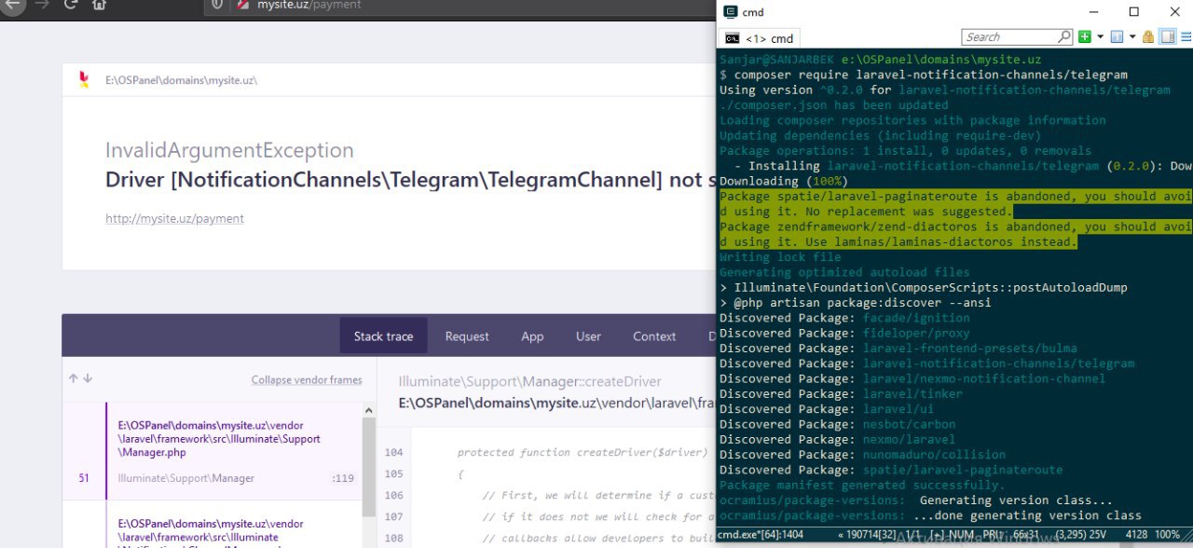Open new console dropdown arrow
Image resolution: width=1193 pixels, height=548 pixels.
pos(1100,37)
